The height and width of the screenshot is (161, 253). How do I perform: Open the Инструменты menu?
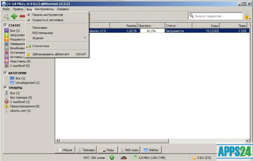pos(44,9)
